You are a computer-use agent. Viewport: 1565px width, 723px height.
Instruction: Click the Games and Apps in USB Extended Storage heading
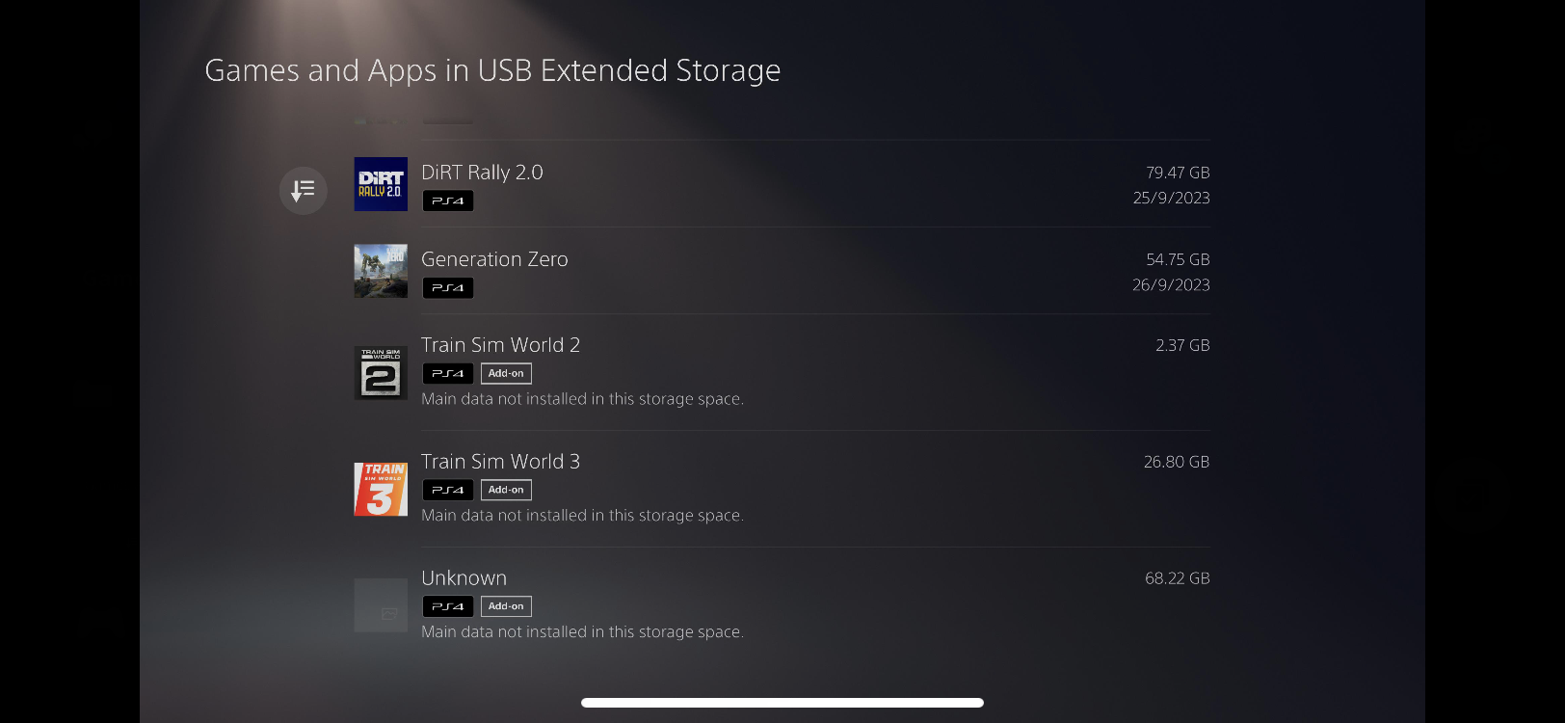[x=492, y=70]
